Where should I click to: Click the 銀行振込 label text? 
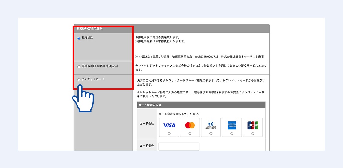[87, 38]
